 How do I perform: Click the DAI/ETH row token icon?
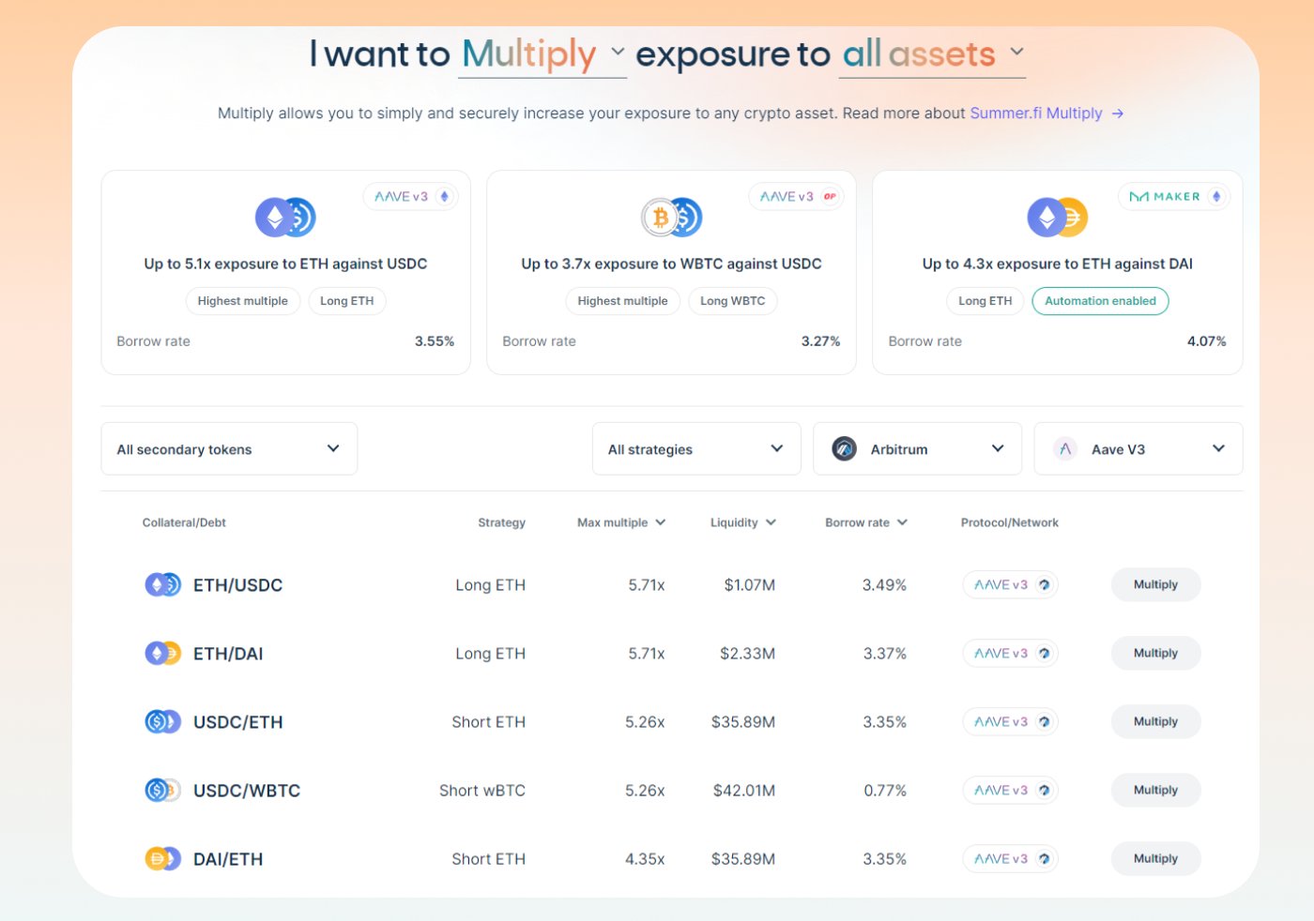coord(162,859)
